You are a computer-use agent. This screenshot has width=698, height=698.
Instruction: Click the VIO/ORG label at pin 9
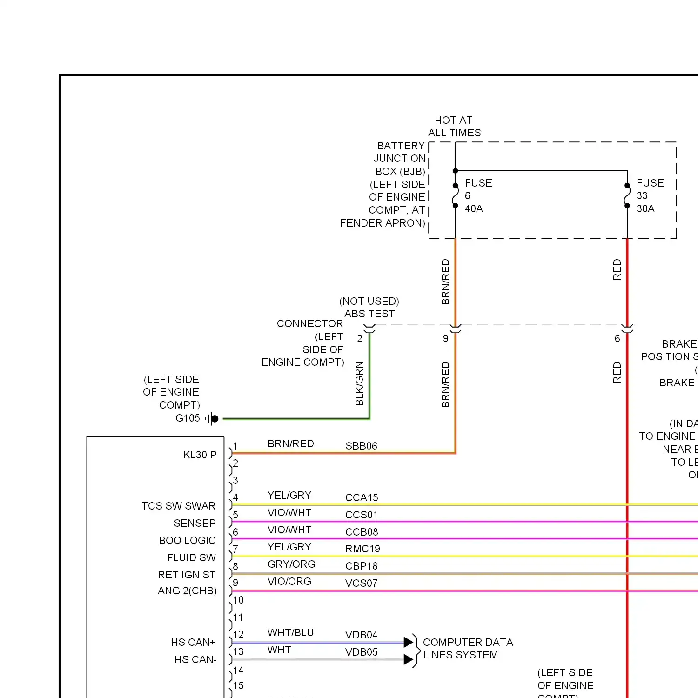[289, 582]
